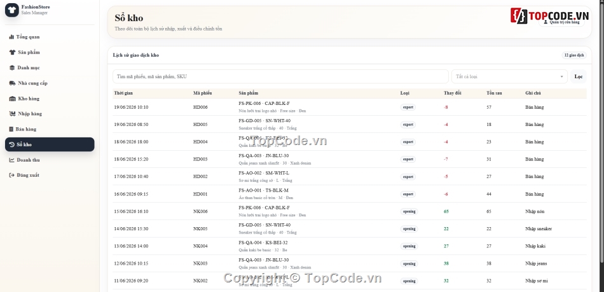
Task: Select Đăng xuất to log out
Action: (x=50, y=176)
